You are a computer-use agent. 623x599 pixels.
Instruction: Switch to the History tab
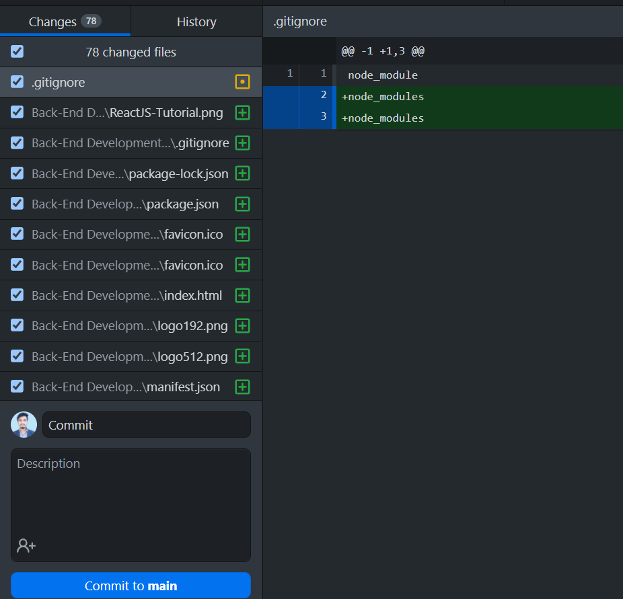[x=196, y=22]
